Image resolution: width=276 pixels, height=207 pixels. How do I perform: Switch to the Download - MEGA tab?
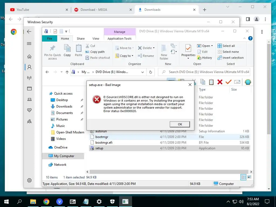point(103,10)
